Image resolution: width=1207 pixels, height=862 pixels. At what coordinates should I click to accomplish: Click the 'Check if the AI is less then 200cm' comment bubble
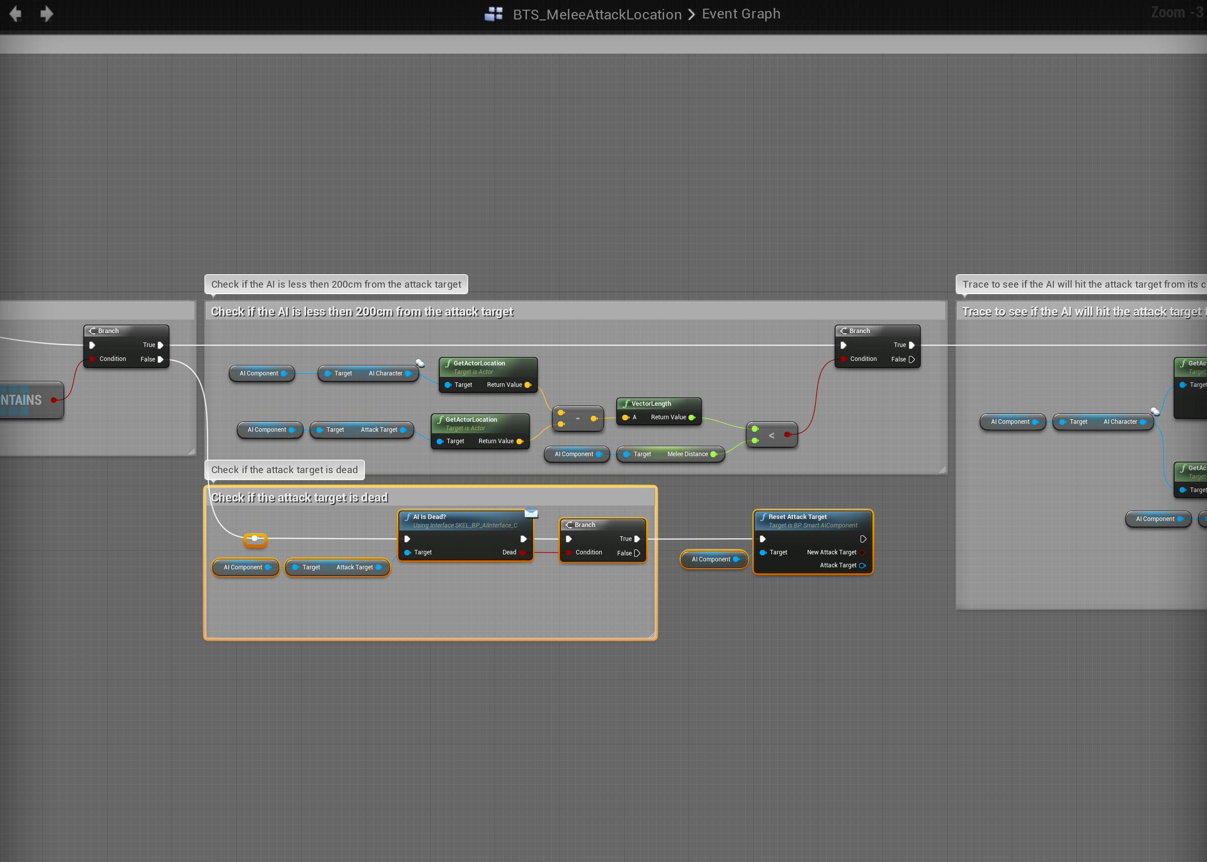(336, 284)
